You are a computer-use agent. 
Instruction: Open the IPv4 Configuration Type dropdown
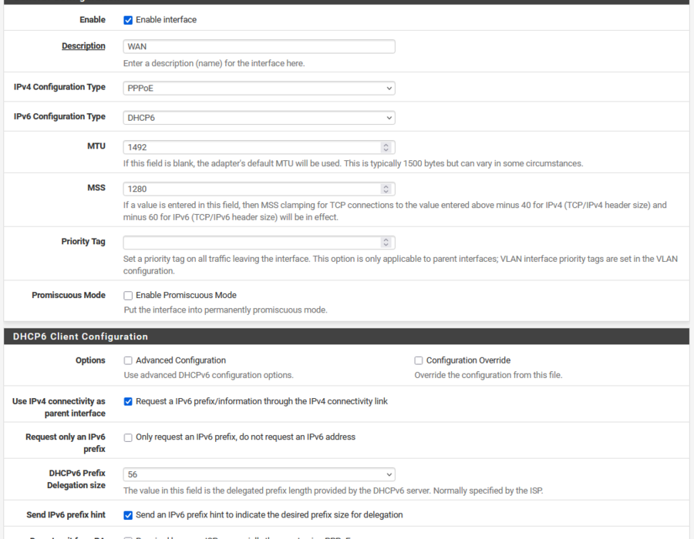259,89
